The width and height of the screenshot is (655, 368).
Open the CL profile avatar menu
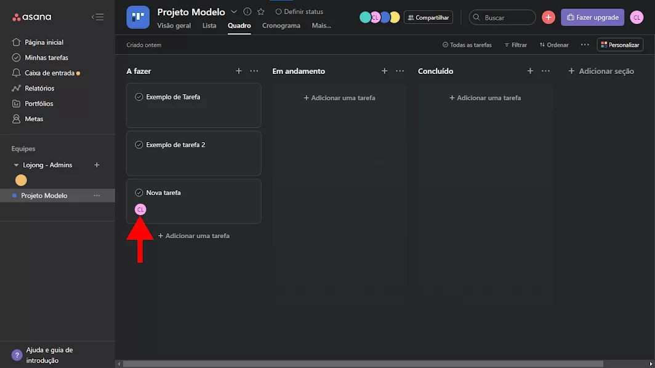click(637, 18)
